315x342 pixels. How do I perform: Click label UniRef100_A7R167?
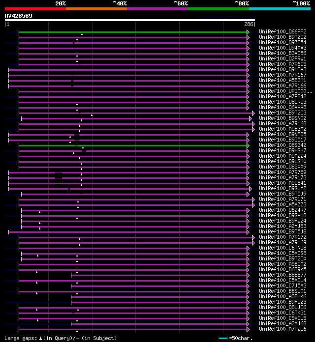coord(283,75)
